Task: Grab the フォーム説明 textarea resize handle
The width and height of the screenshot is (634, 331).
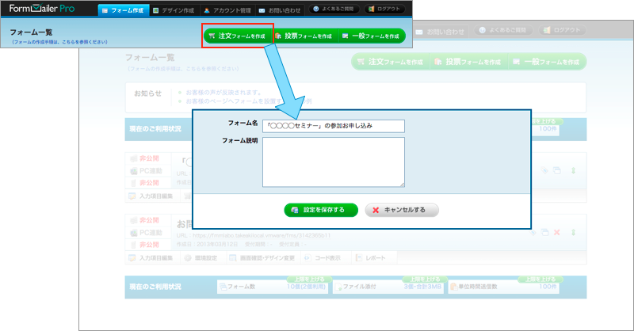Action: [x=402, y=185]
